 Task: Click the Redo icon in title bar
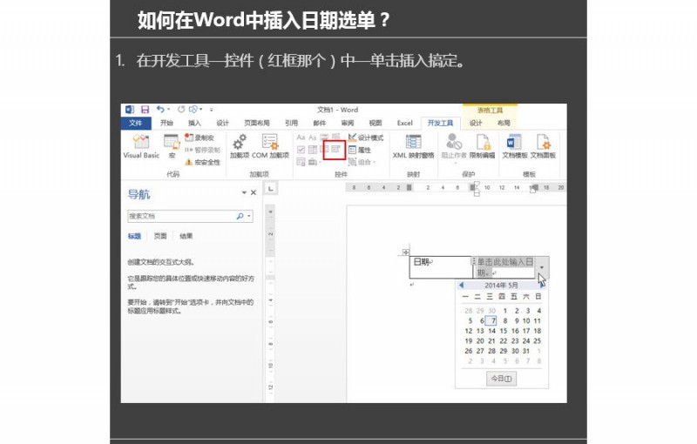181,109
